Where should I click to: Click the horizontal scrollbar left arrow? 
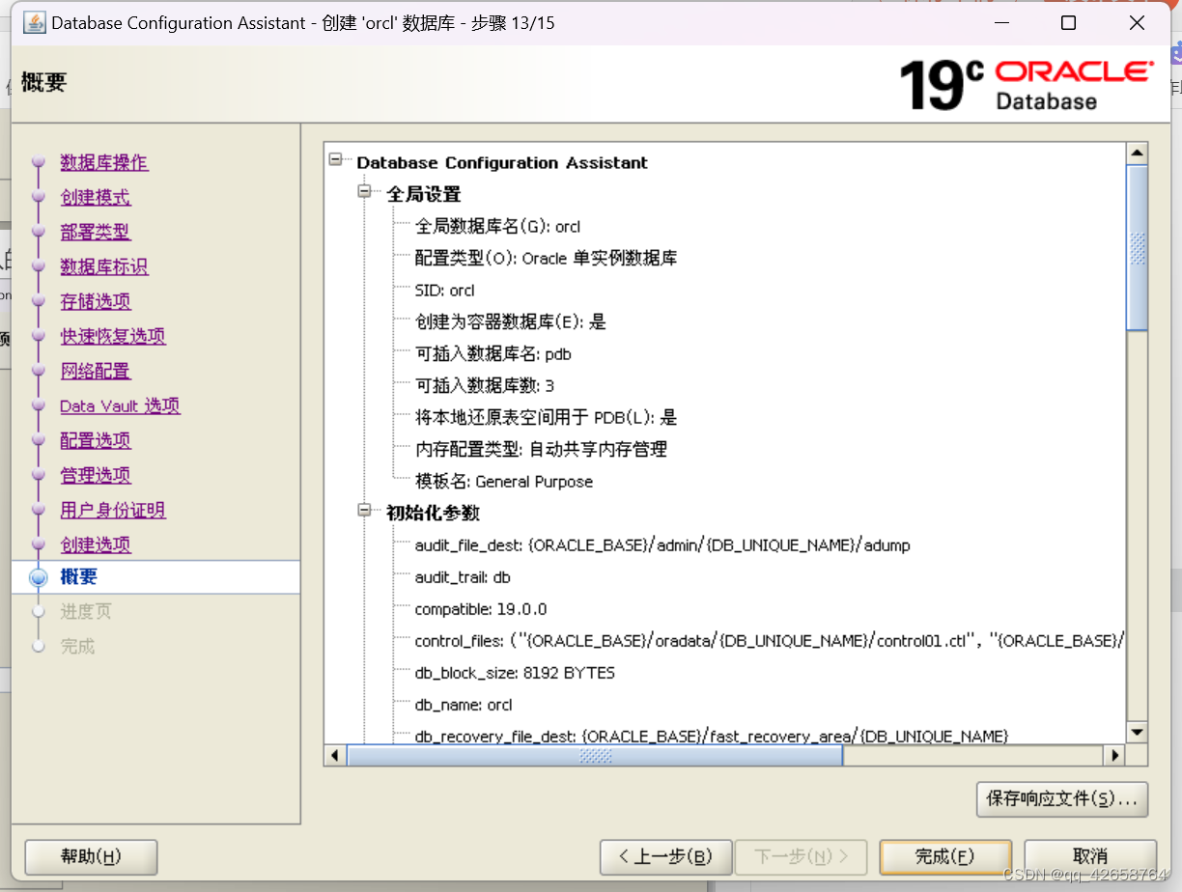pos(335,755)
